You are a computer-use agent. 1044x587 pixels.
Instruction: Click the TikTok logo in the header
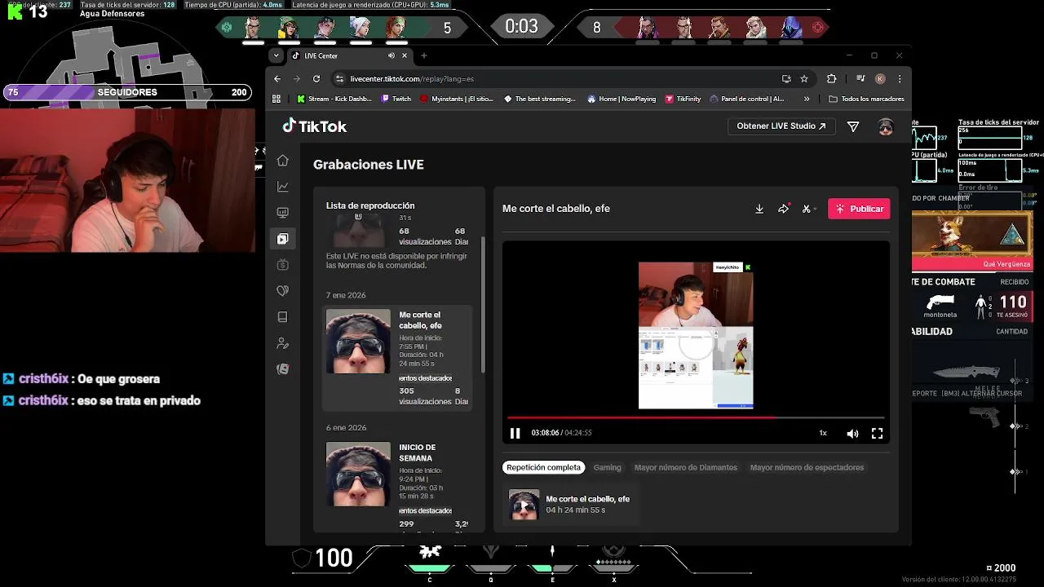[x=314, y=126]
